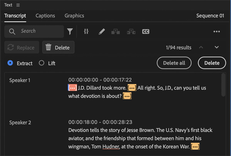
Task: Switch to the Transcript tab
Action: pos(15,16)
